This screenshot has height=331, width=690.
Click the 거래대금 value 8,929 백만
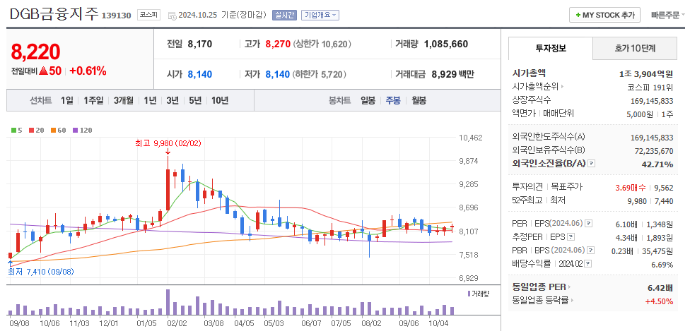coord(452,74)
